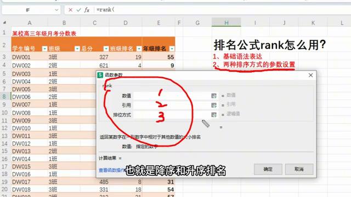Click class rank cell 19

point(126,57)
